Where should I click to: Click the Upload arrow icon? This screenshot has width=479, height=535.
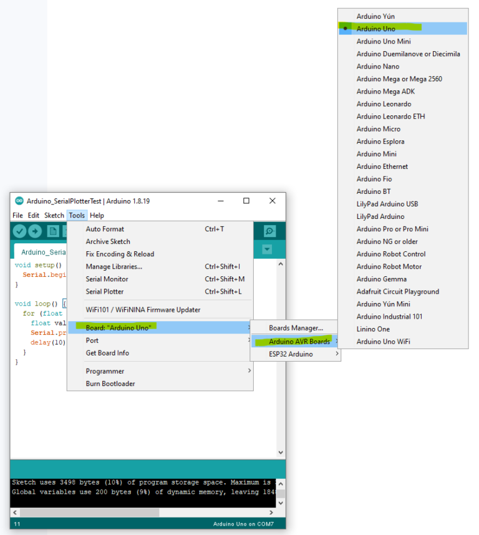pyautogui.click(x=35, y=231)
